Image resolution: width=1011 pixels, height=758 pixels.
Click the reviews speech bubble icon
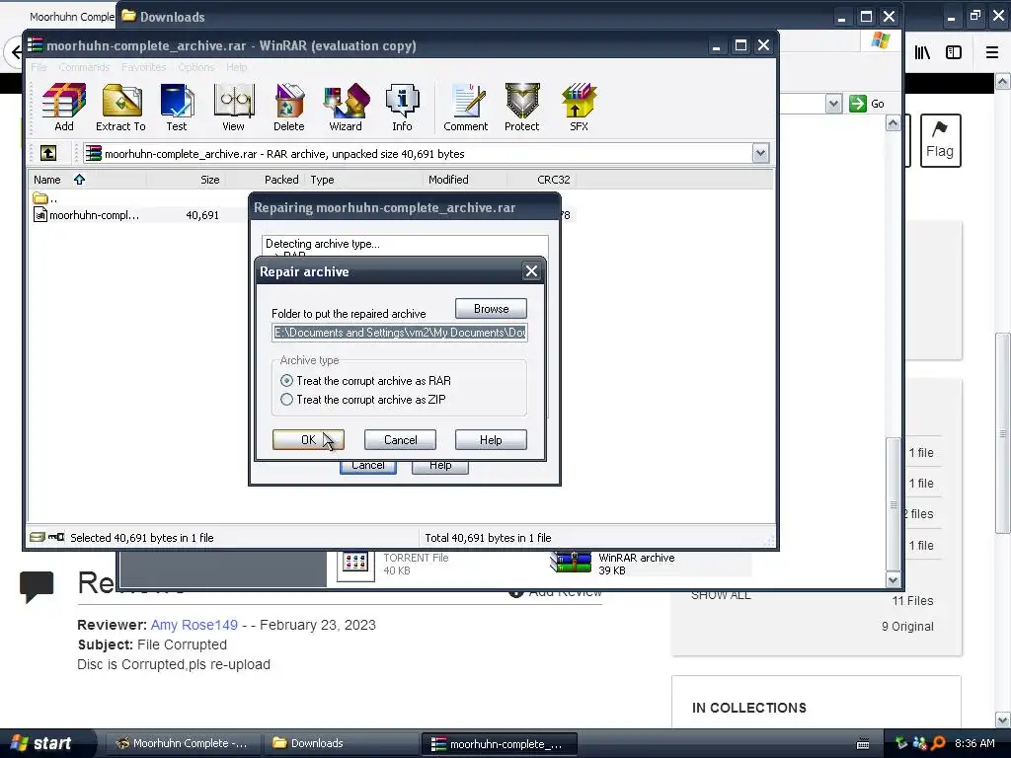37,586
